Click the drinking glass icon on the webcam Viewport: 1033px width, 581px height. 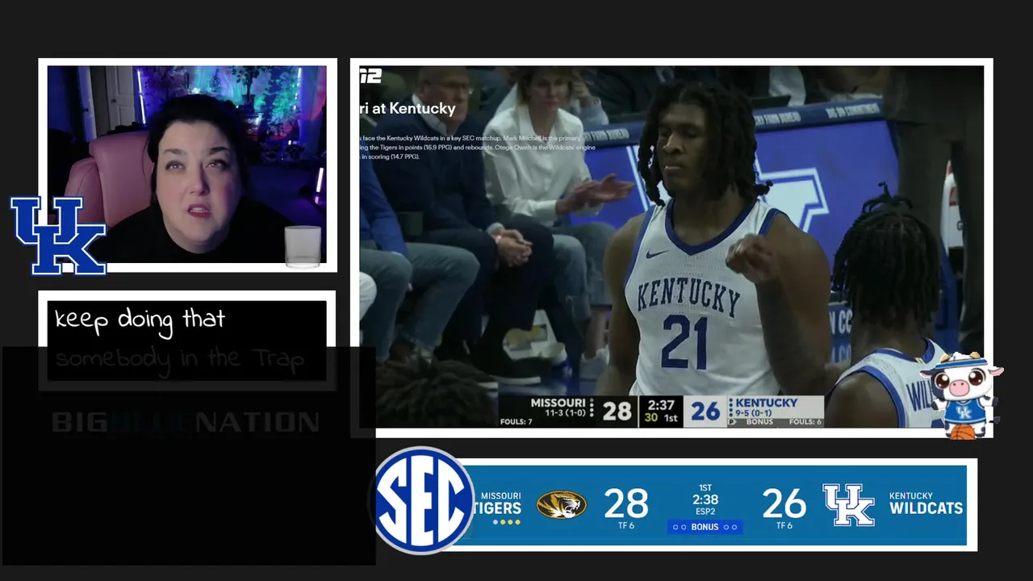click(x=303, y=246)
